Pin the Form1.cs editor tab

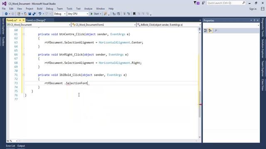click(20, 20)
